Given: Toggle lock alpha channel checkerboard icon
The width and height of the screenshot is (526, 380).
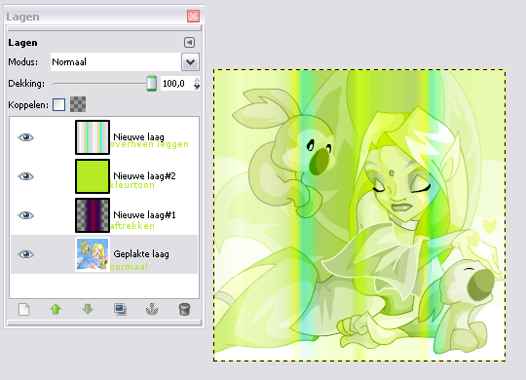Looking at the screenshot, I should pos(78,104).
